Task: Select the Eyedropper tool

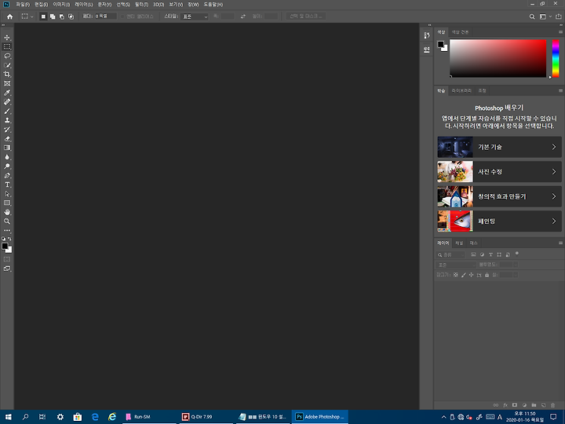Action: [x=7, y=93]
